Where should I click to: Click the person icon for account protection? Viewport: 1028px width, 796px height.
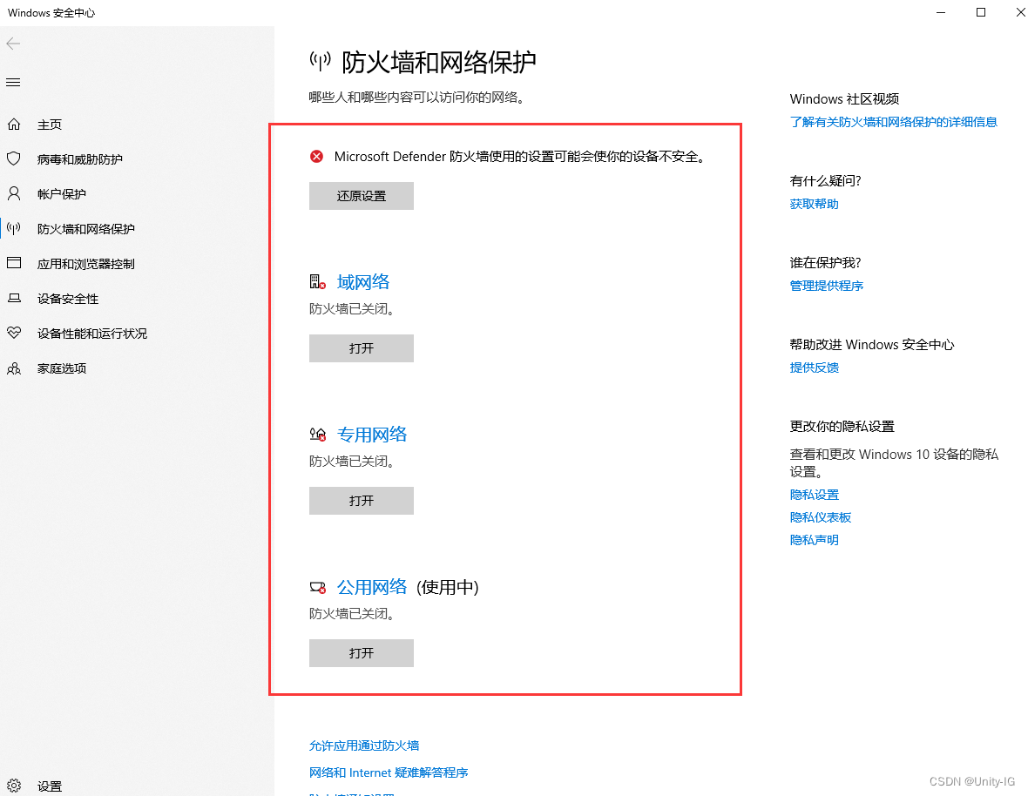click(x=14, y=193)
